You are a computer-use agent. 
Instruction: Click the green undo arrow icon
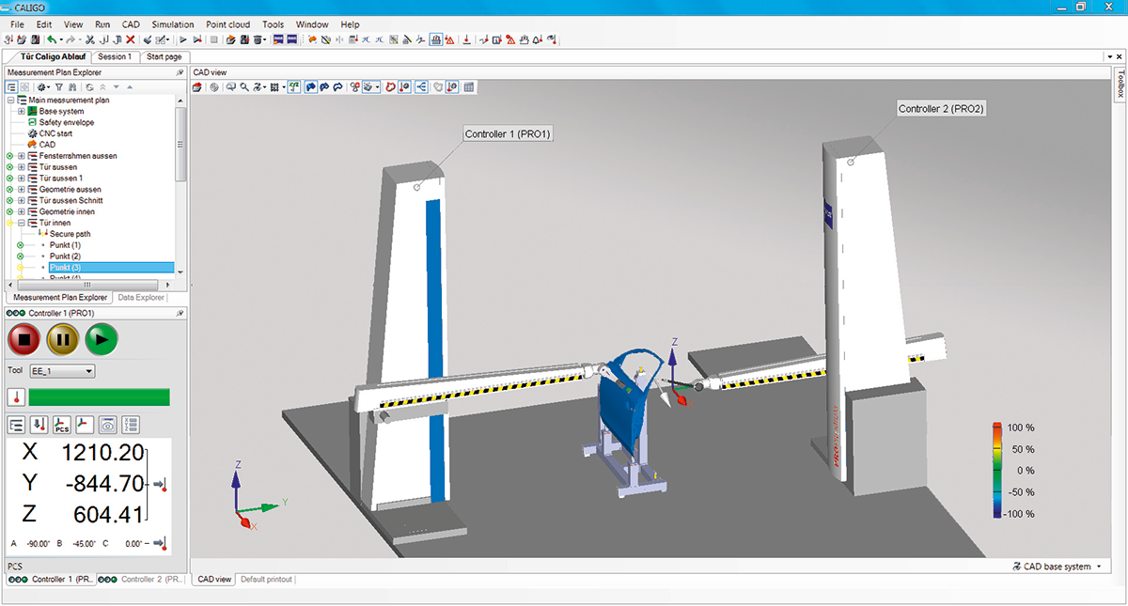[x=51, y=39]
